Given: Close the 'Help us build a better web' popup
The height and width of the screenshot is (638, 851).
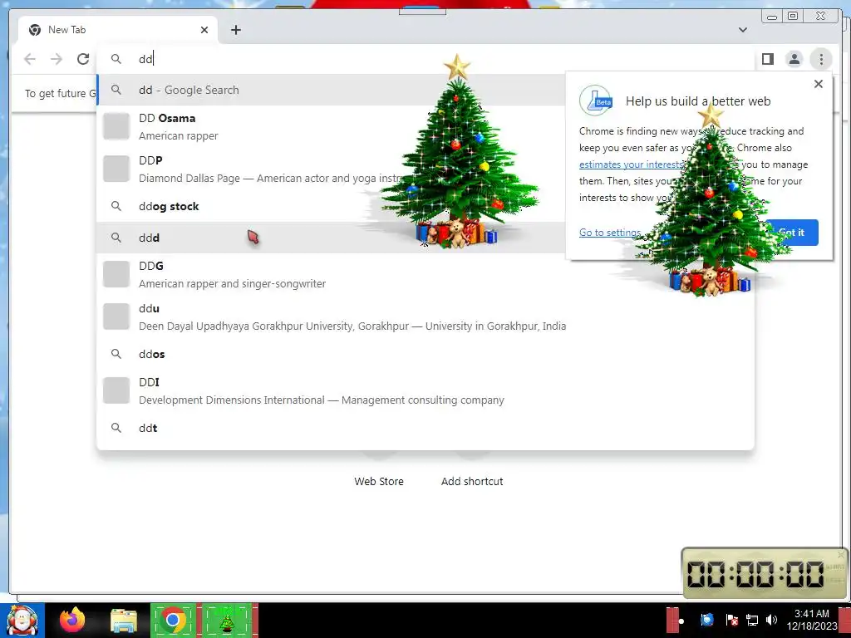Looking at the screenshot, I should (819, 84).
